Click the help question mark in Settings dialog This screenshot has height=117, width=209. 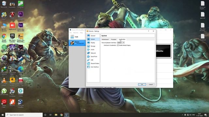[149, 31]
